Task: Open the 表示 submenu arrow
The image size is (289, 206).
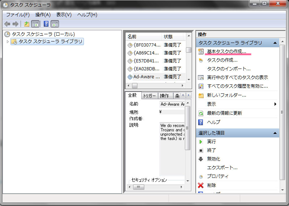Action: pos(275,104)
